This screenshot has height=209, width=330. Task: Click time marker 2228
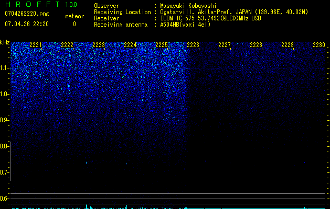pos(256,44)
